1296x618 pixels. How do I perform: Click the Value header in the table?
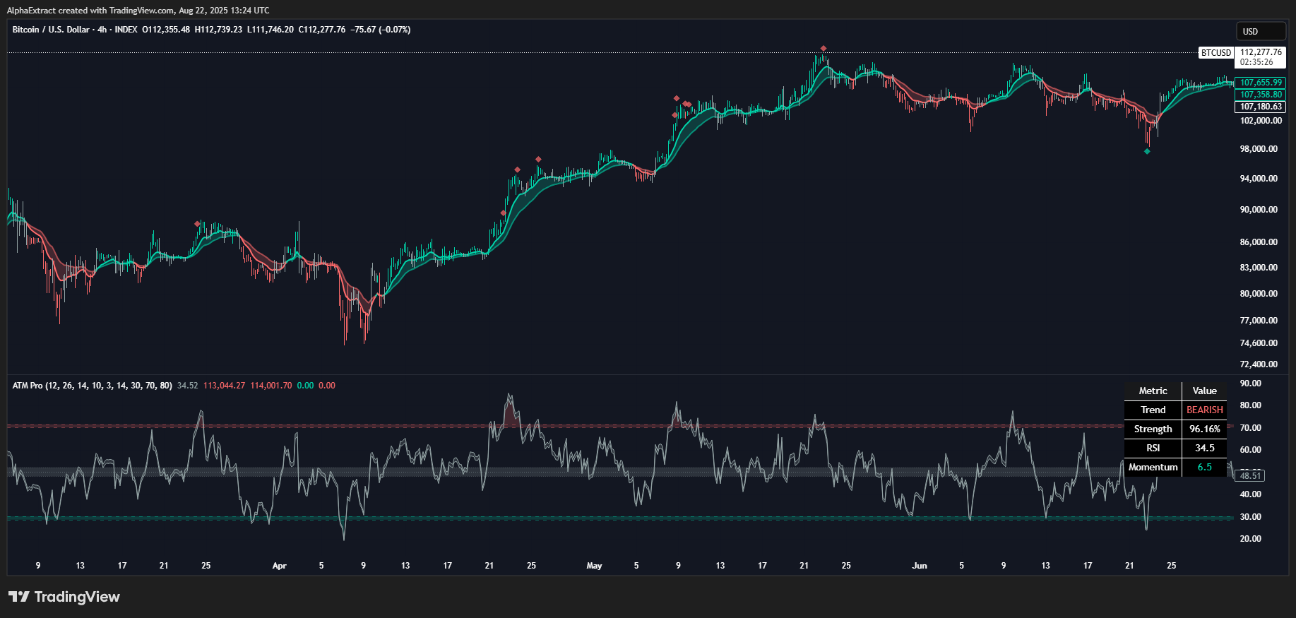(1204, 391)
